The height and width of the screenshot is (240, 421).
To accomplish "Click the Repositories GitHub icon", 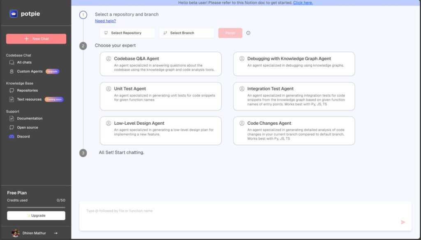I will pyautogui.click(x=12, y=91).
